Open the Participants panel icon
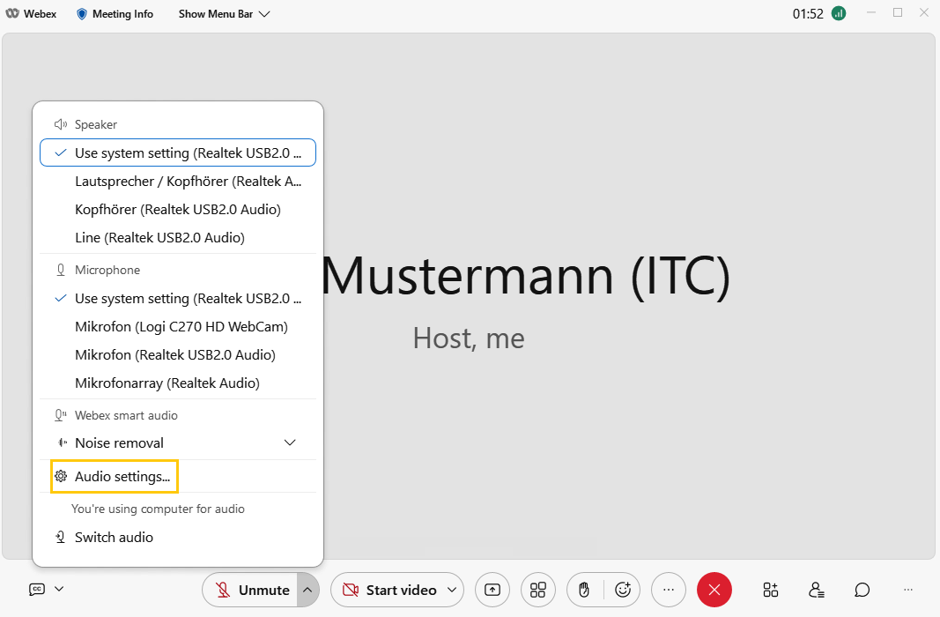940x617 pixels. (x=817, y=590)
